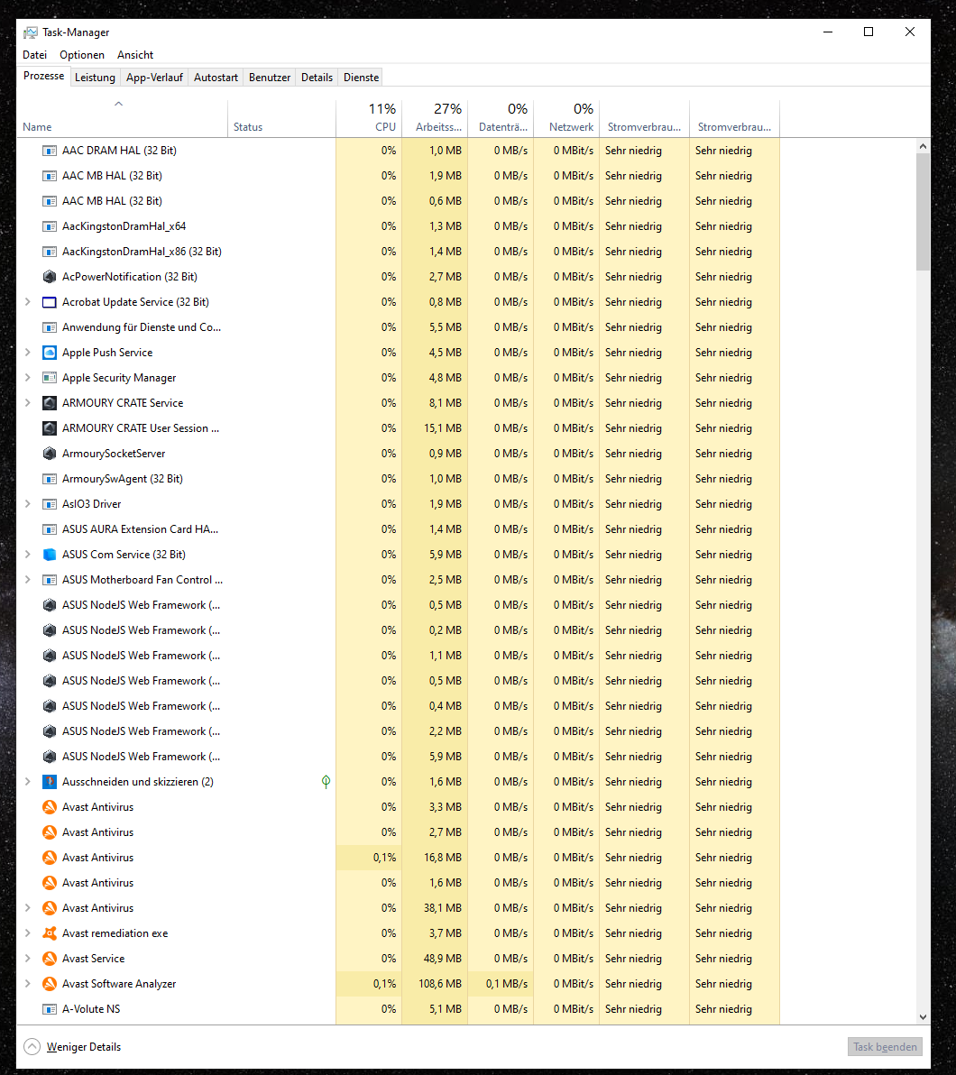
Task: Click the Weniger Details circle arrow icon
Action: click(x=32, y=1046)
